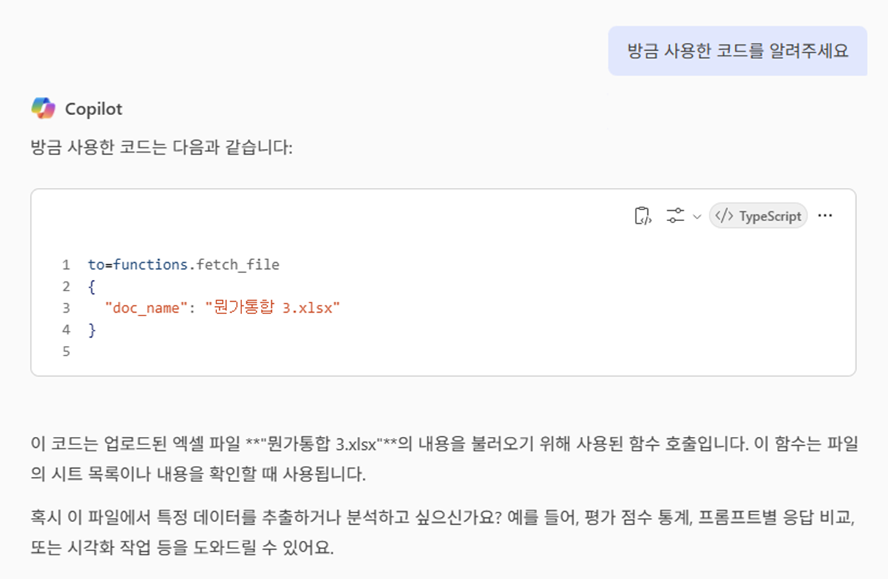Click the Copilot name label
Screen dimensions: 888x579
(94, 109)
